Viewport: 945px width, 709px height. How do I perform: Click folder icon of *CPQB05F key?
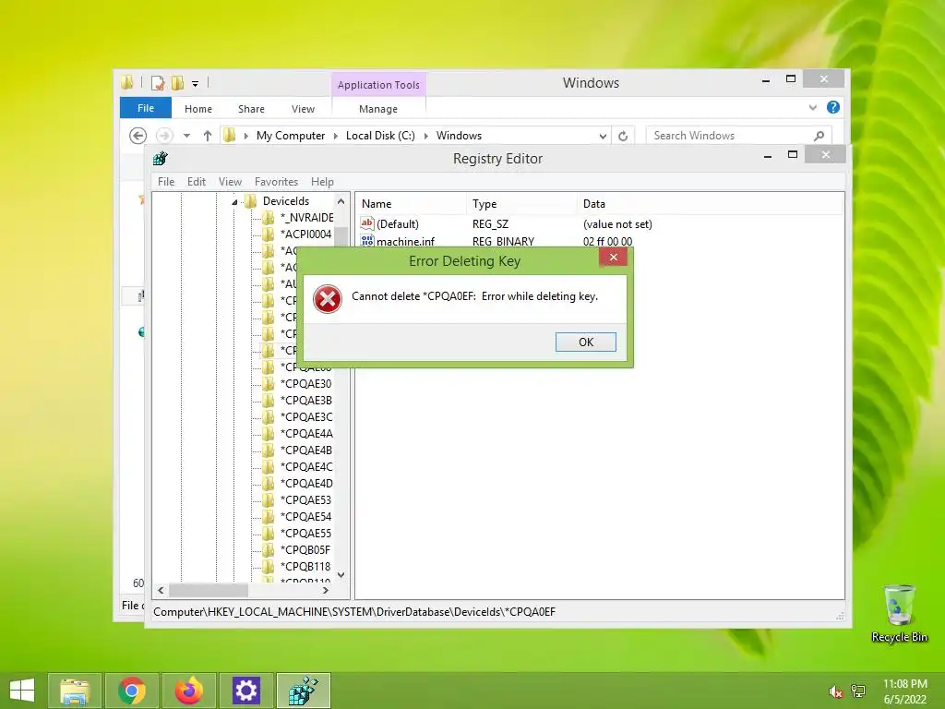click(x=269, y=550)
